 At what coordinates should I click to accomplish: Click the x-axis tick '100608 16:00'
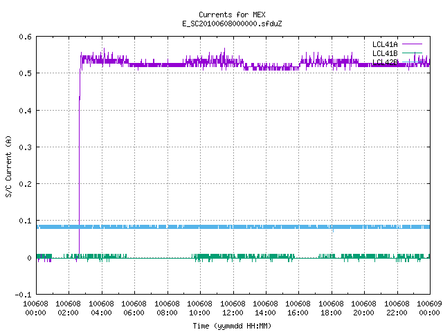point(298,308)
